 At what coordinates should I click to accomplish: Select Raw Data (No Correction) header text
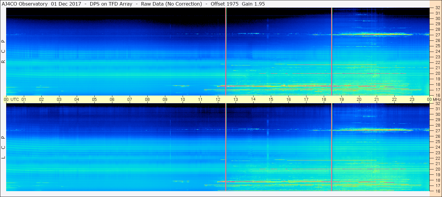171,4
